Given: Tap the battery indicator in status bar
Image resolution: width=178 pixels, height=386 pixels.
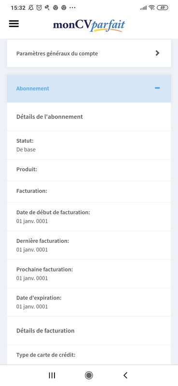Looking at the screenshot, I should 163,8.
